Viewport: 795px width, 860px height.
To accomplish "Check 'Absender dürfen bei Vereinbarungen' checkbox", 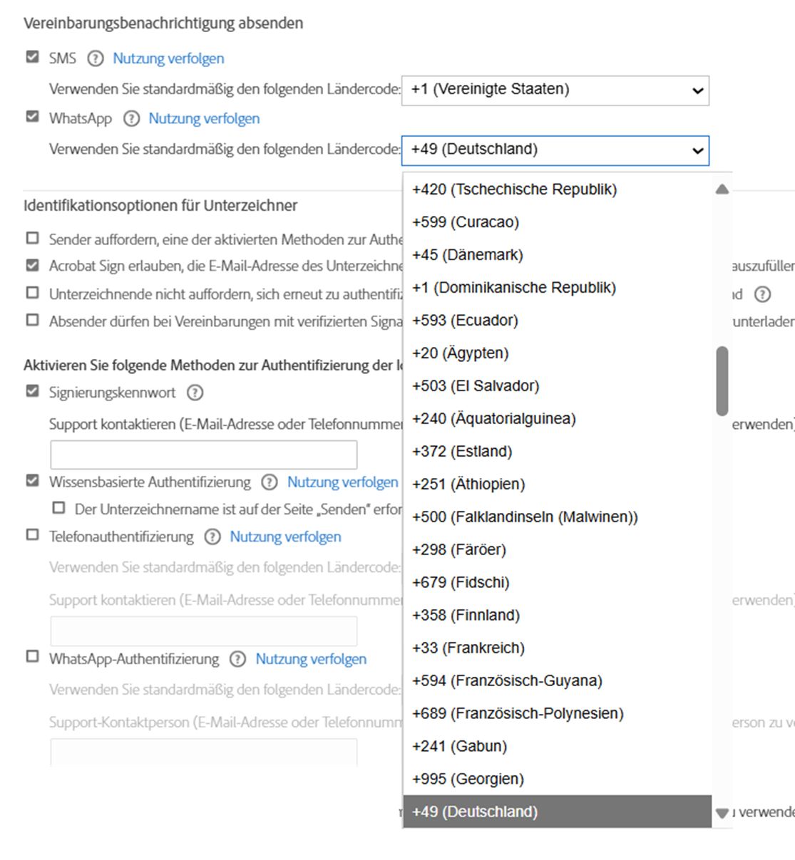I will [x=32, y=320].
